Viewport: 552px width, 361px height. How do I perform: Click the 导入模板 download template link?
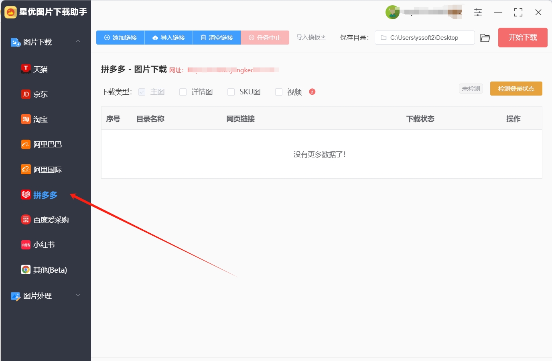pyautogui.click(x=311, y=37)
